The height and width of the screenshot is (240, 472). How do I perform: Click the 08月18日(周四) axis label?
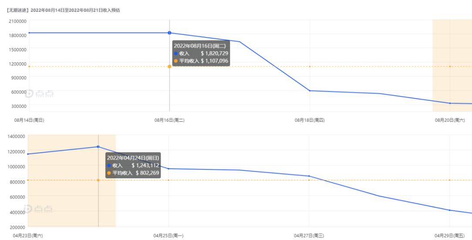click(x=310, y=120)
